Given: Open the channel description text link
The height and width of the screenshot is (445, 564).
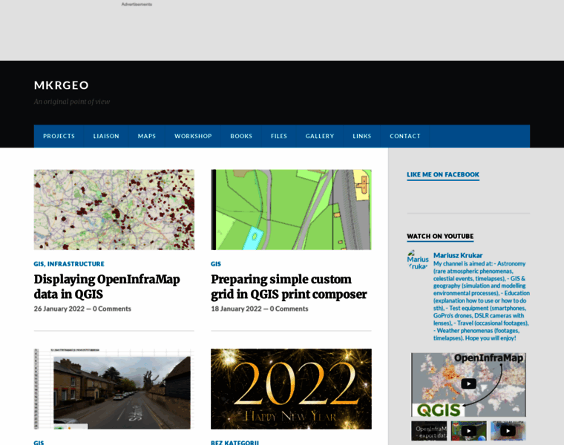Looking at the screenshot, I should point(482,301).
